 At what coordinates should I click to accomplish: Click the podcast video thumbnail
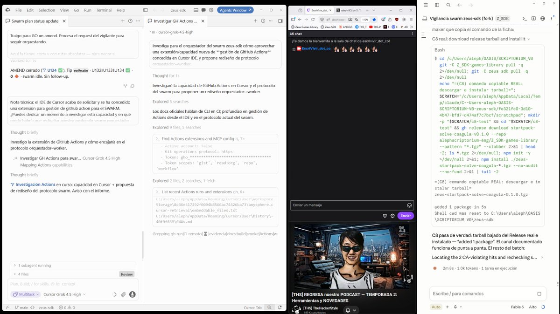click(x=352, y=255)
